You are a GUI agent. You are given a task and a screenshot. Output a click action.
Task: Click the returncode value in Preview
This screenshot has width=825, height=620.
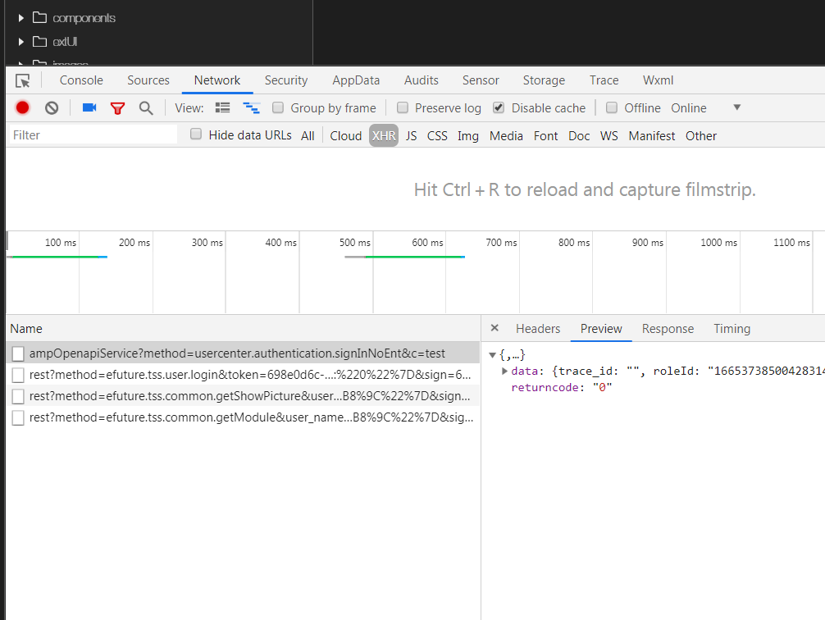pos(603,387)
